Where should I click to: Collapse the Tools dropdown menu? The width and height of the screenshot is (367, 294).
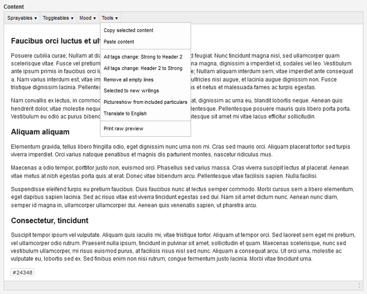pyautogui.click(x=110, y=18)
